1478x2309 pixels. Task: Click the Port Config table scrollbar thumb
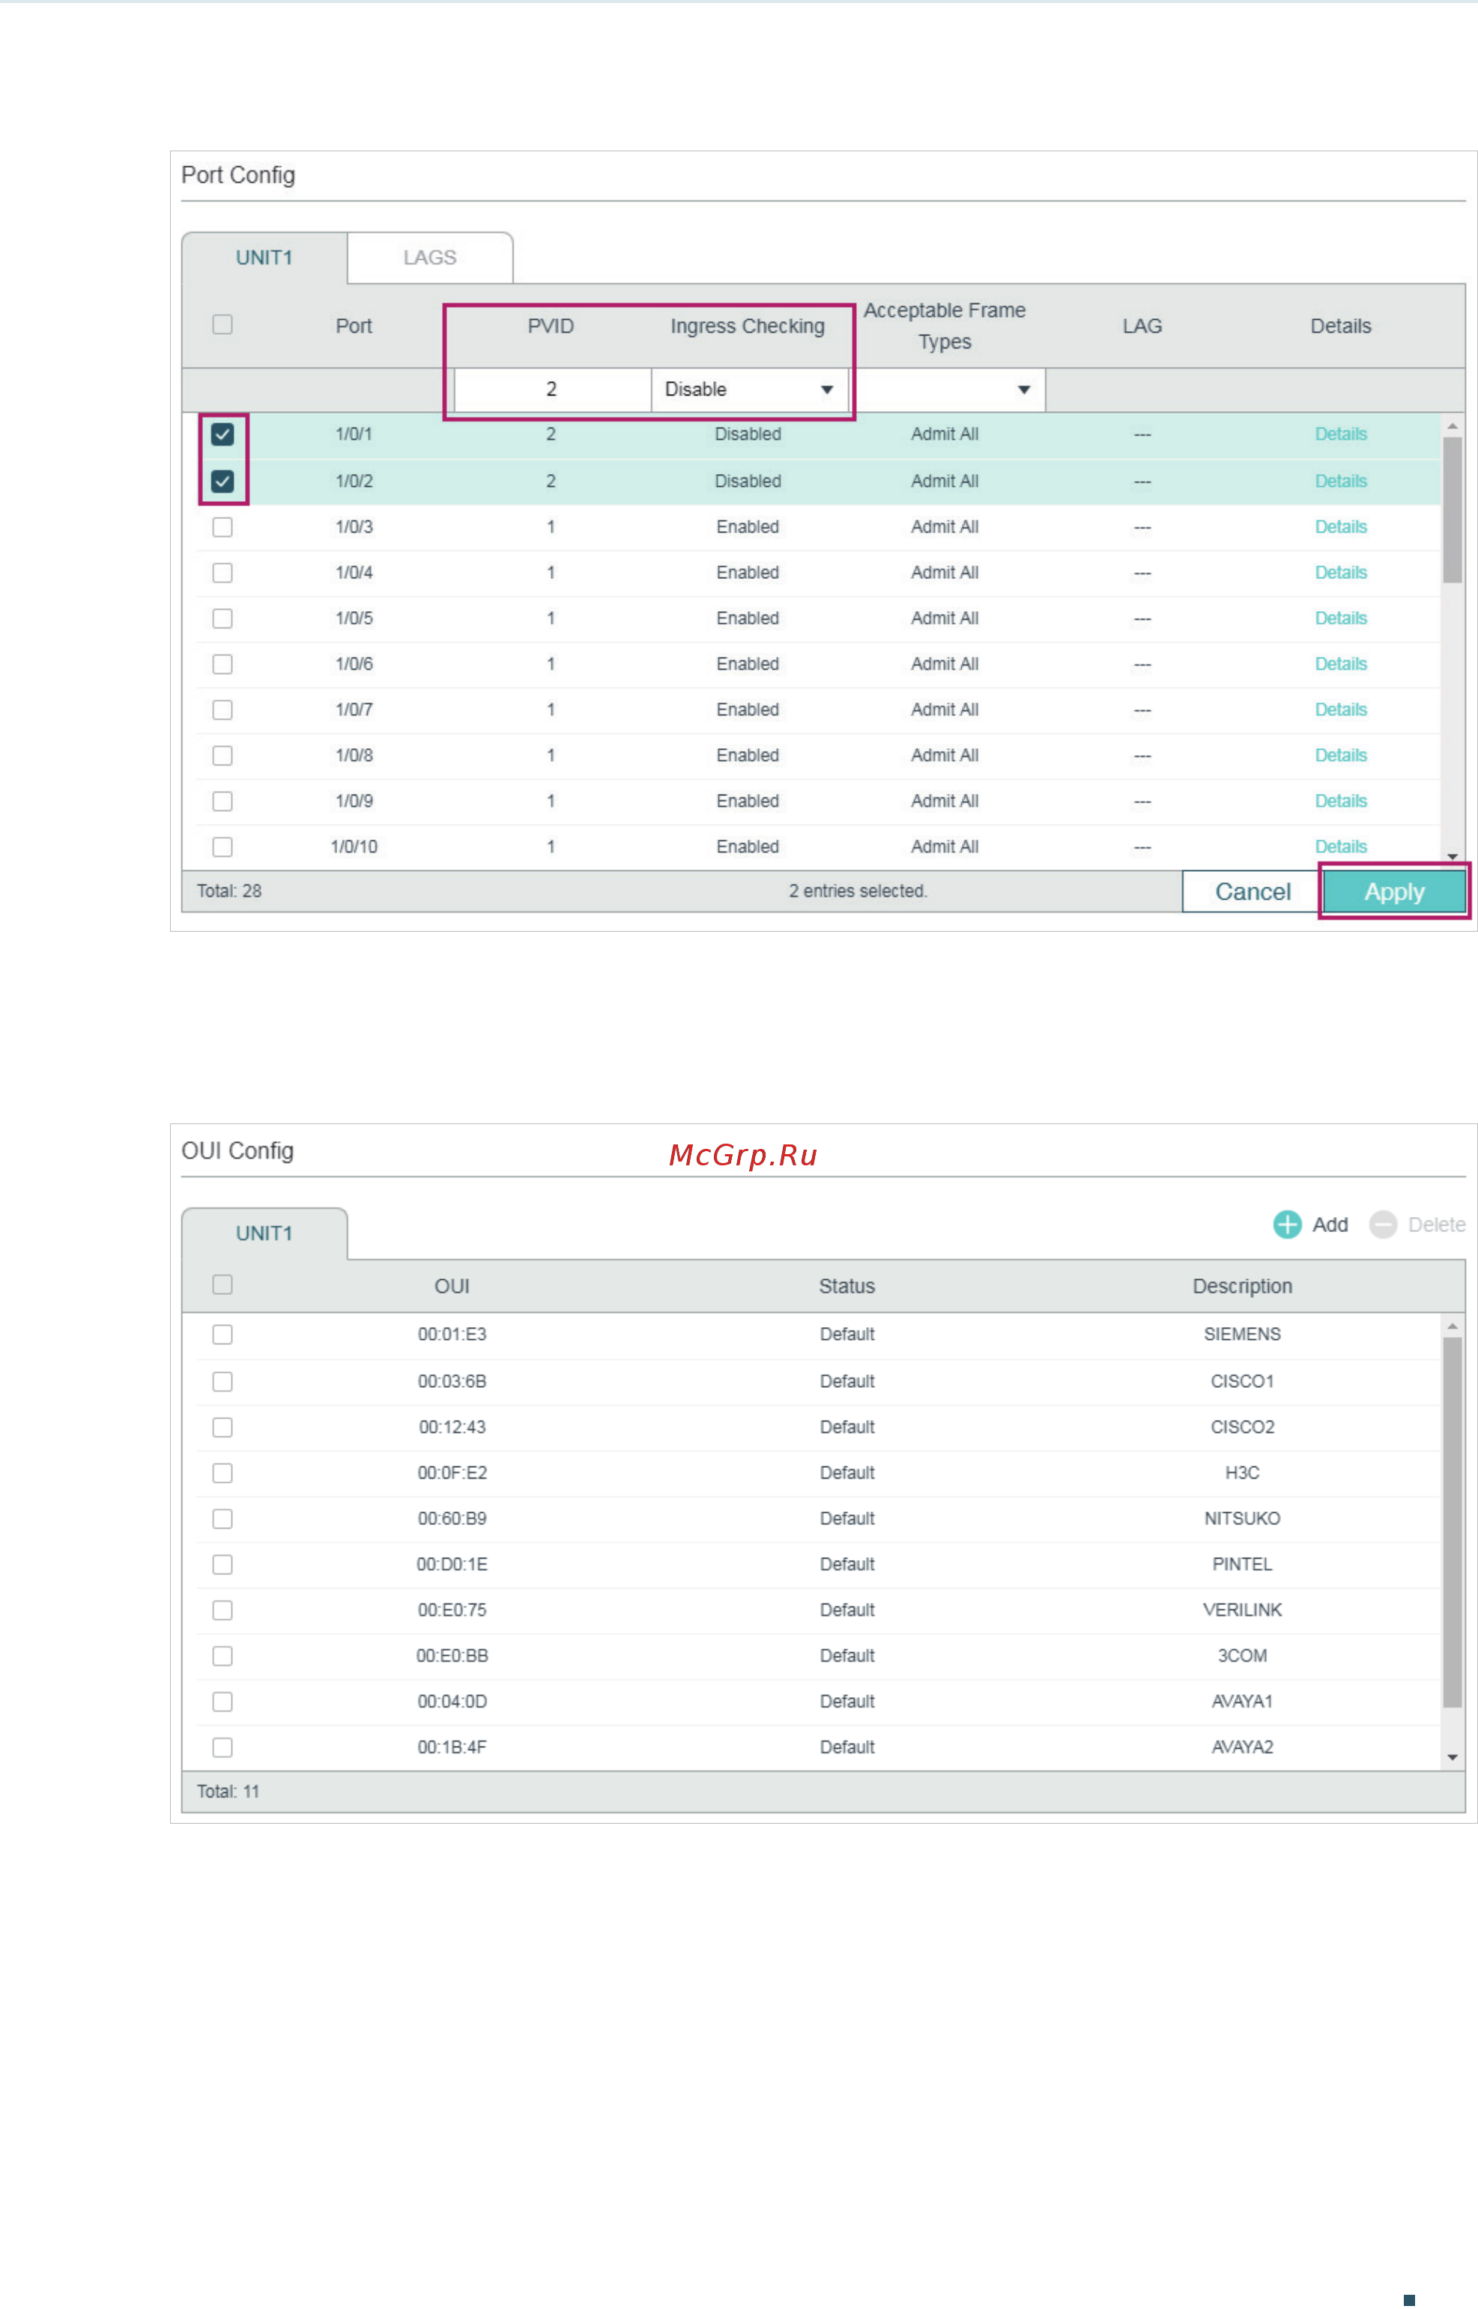coord(1452,510)
